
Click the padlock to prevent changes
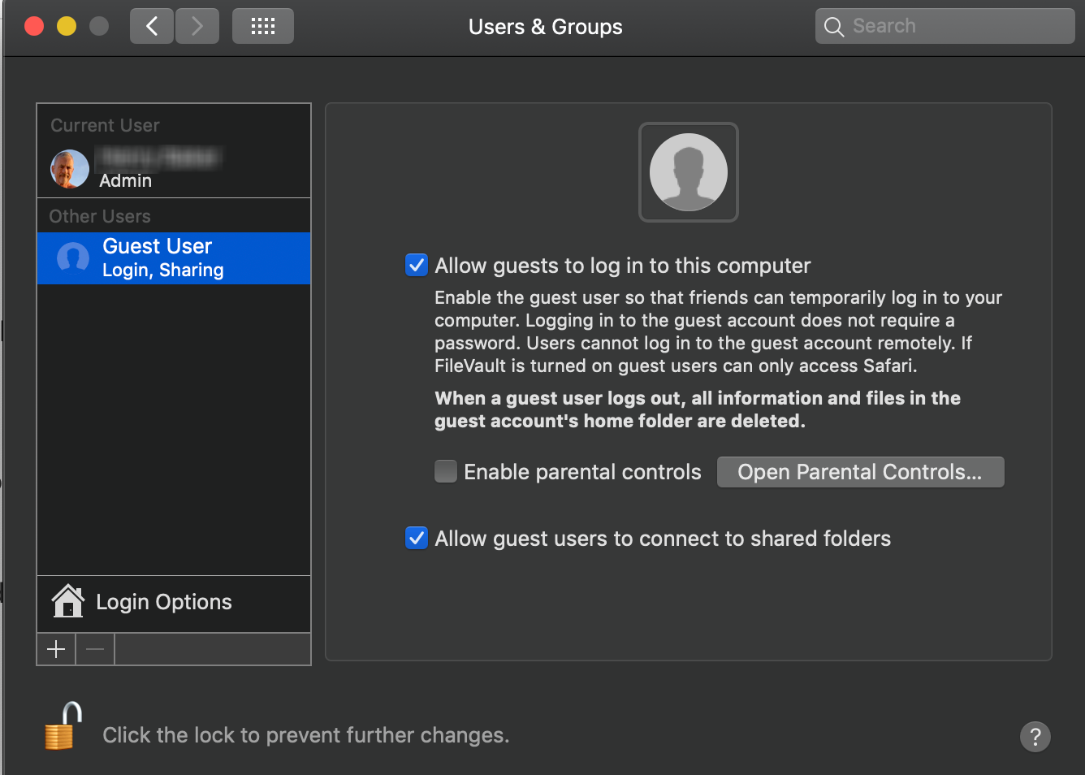[64, 725]
